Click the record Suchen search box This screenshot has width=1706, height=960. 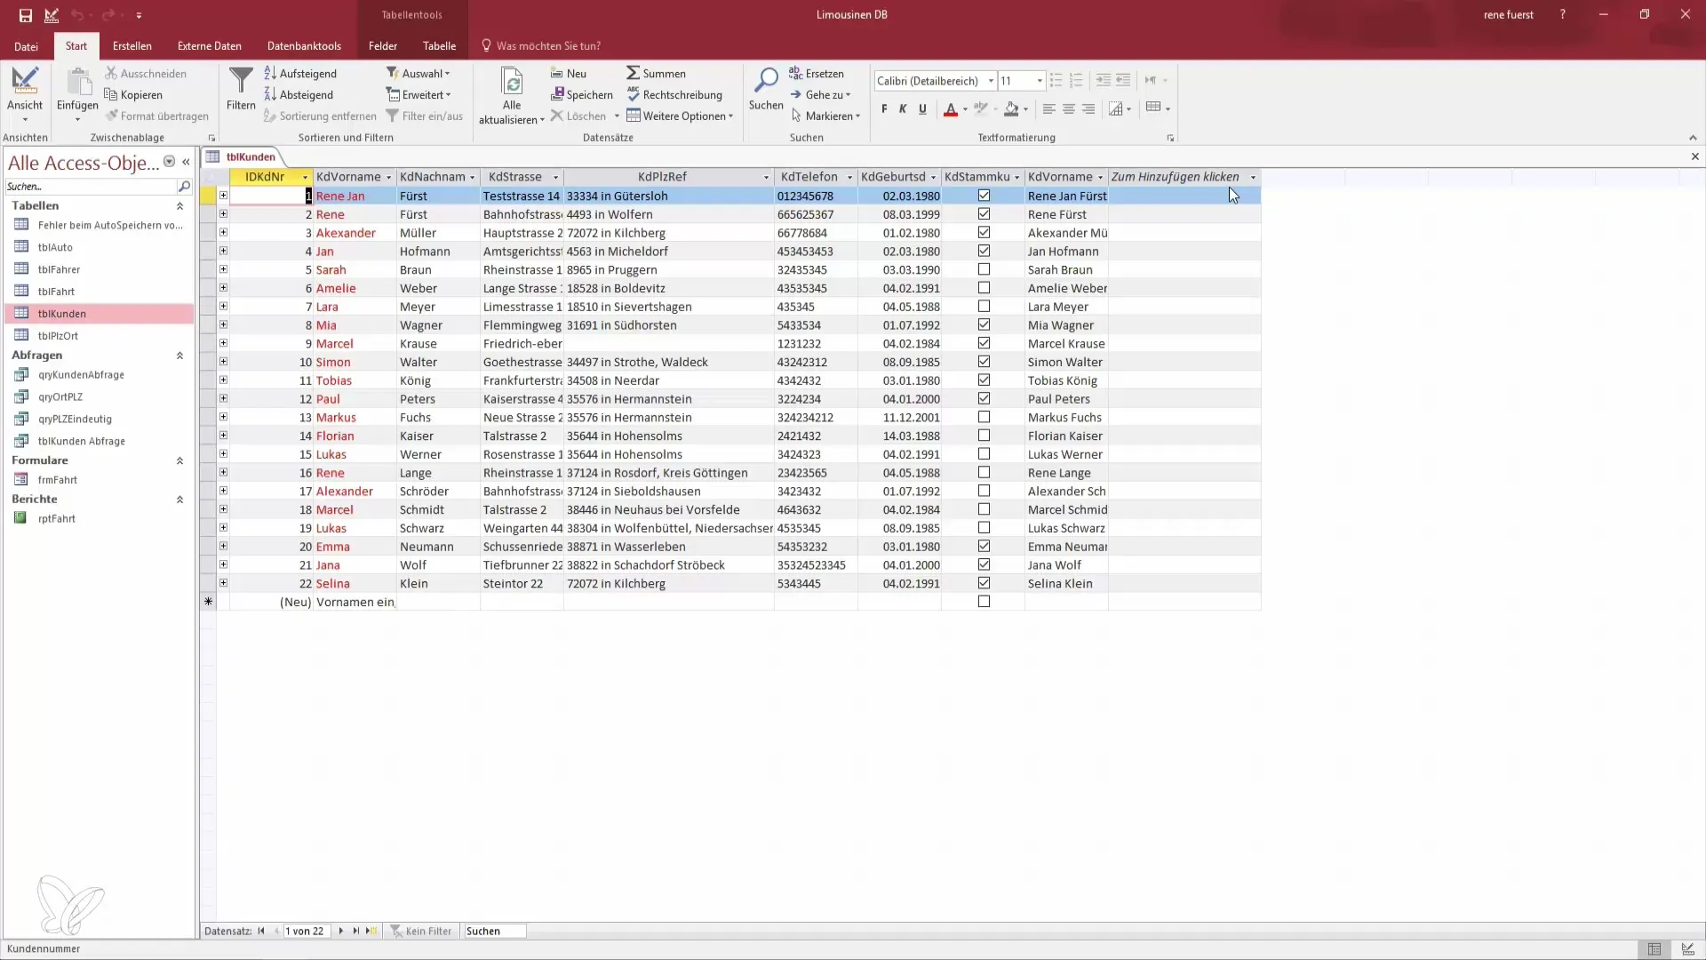click(495, 932)
